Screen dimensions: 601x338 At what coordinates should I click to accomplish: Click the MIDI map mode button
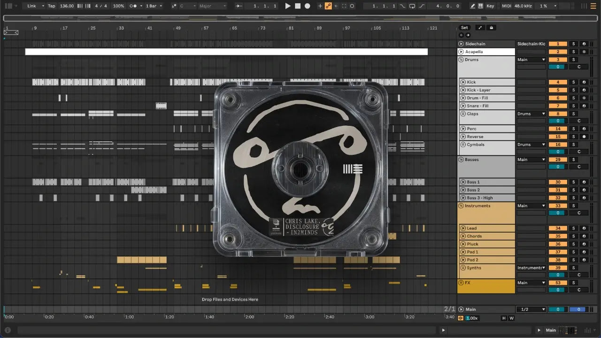pos(506,6)
